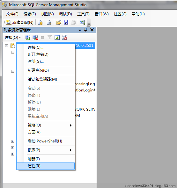Click the Disconnect server icon with red X
Image resolution: width=177 pixels, height=188 pixels.
coord(35,38)
